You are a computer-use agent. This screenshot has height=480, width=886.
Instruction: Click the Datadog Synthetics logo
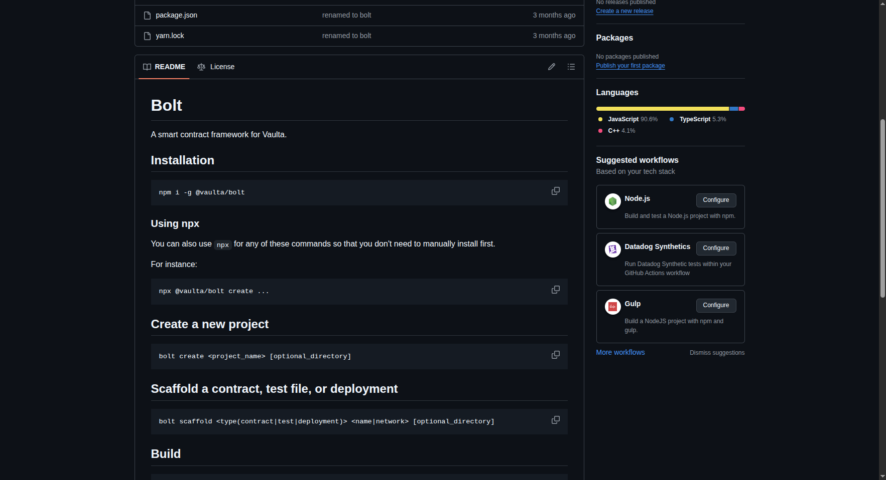tap(612, 249)
